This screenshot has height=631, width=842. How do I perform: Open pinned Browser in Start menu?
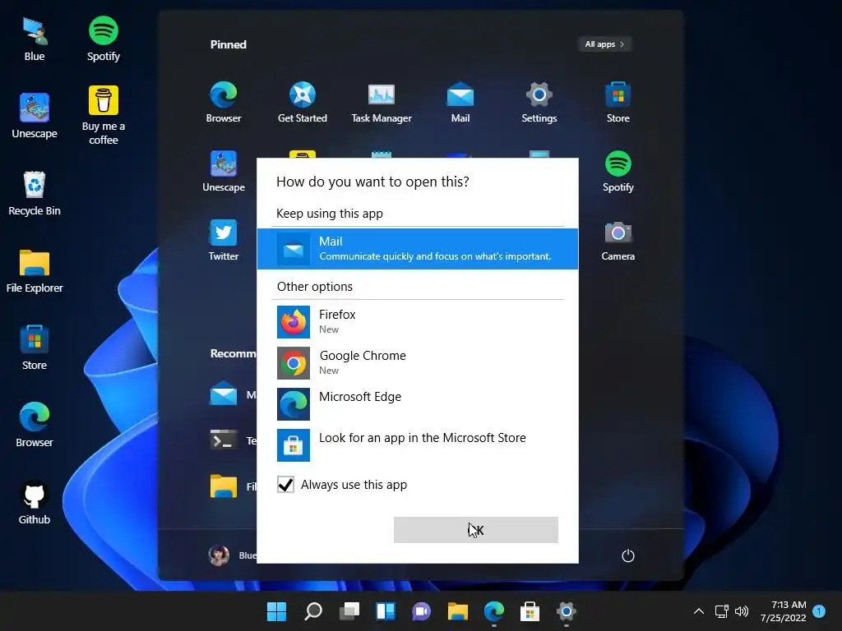(224, 103)
